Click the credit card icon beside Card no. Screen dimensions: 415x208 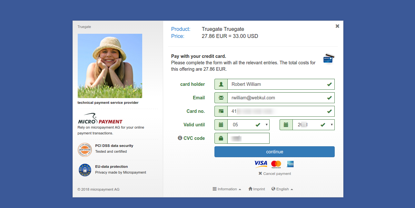click(x=221, y=111)
